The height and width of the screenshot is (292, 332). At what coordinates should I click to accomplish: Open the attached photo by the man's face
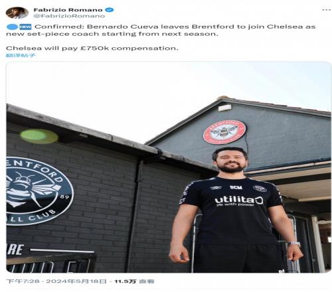[230, 161]
